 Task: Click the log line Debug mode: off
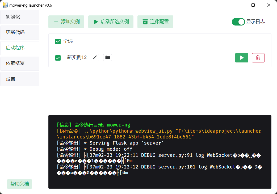point(95,149)
